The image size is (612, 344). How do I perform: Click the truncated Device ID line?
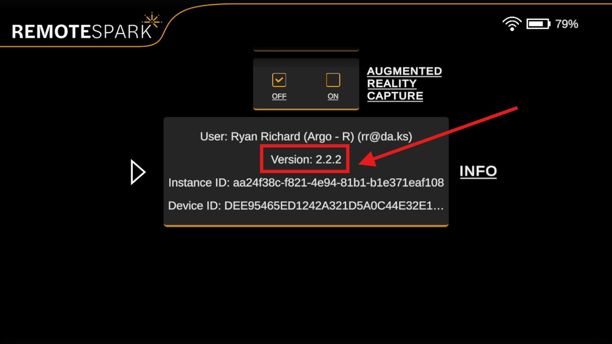click(306, 206)
